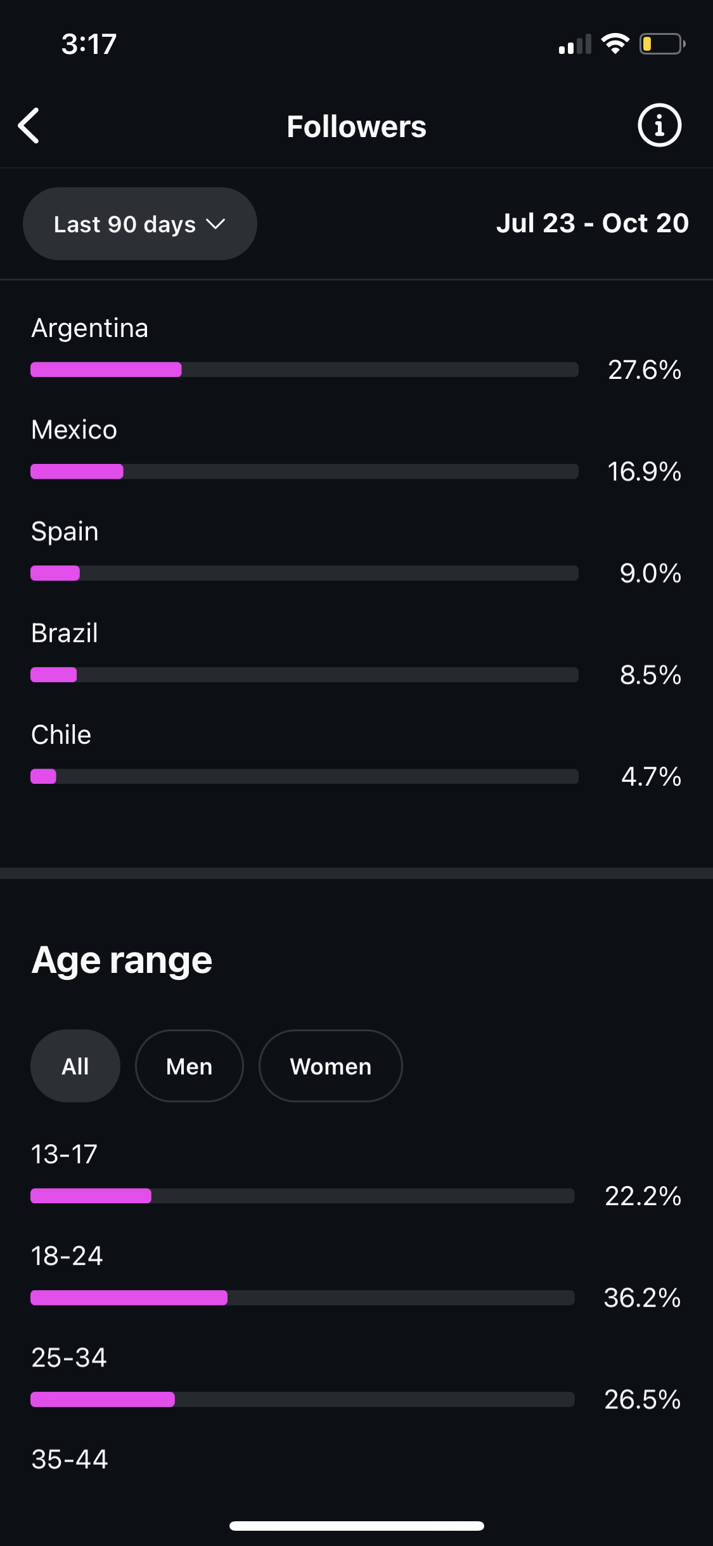Image resolution: width=713 pixels, height=1546 pixels.
Task: Tap the Brazil 8.5% value
Action: [x=650, y=675]
